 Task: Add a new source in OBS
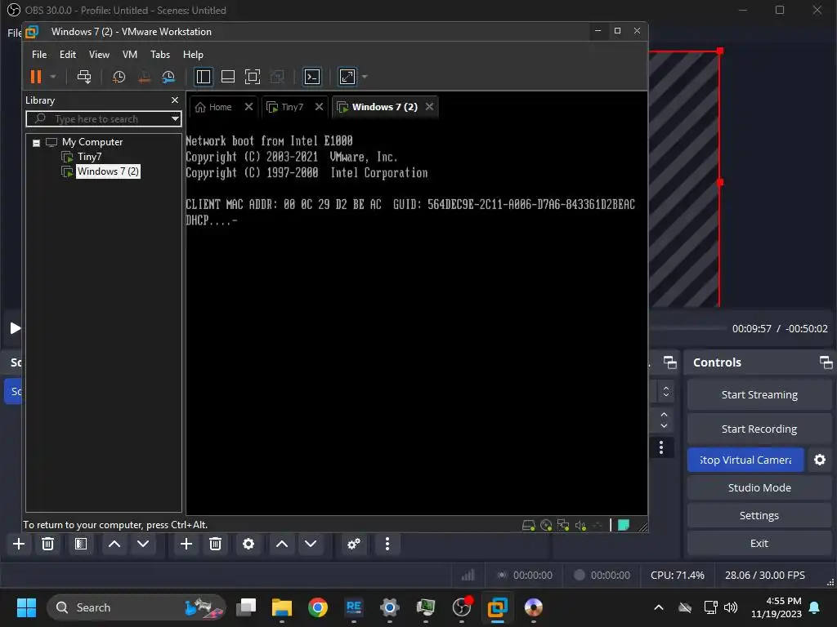coord(186,544)
